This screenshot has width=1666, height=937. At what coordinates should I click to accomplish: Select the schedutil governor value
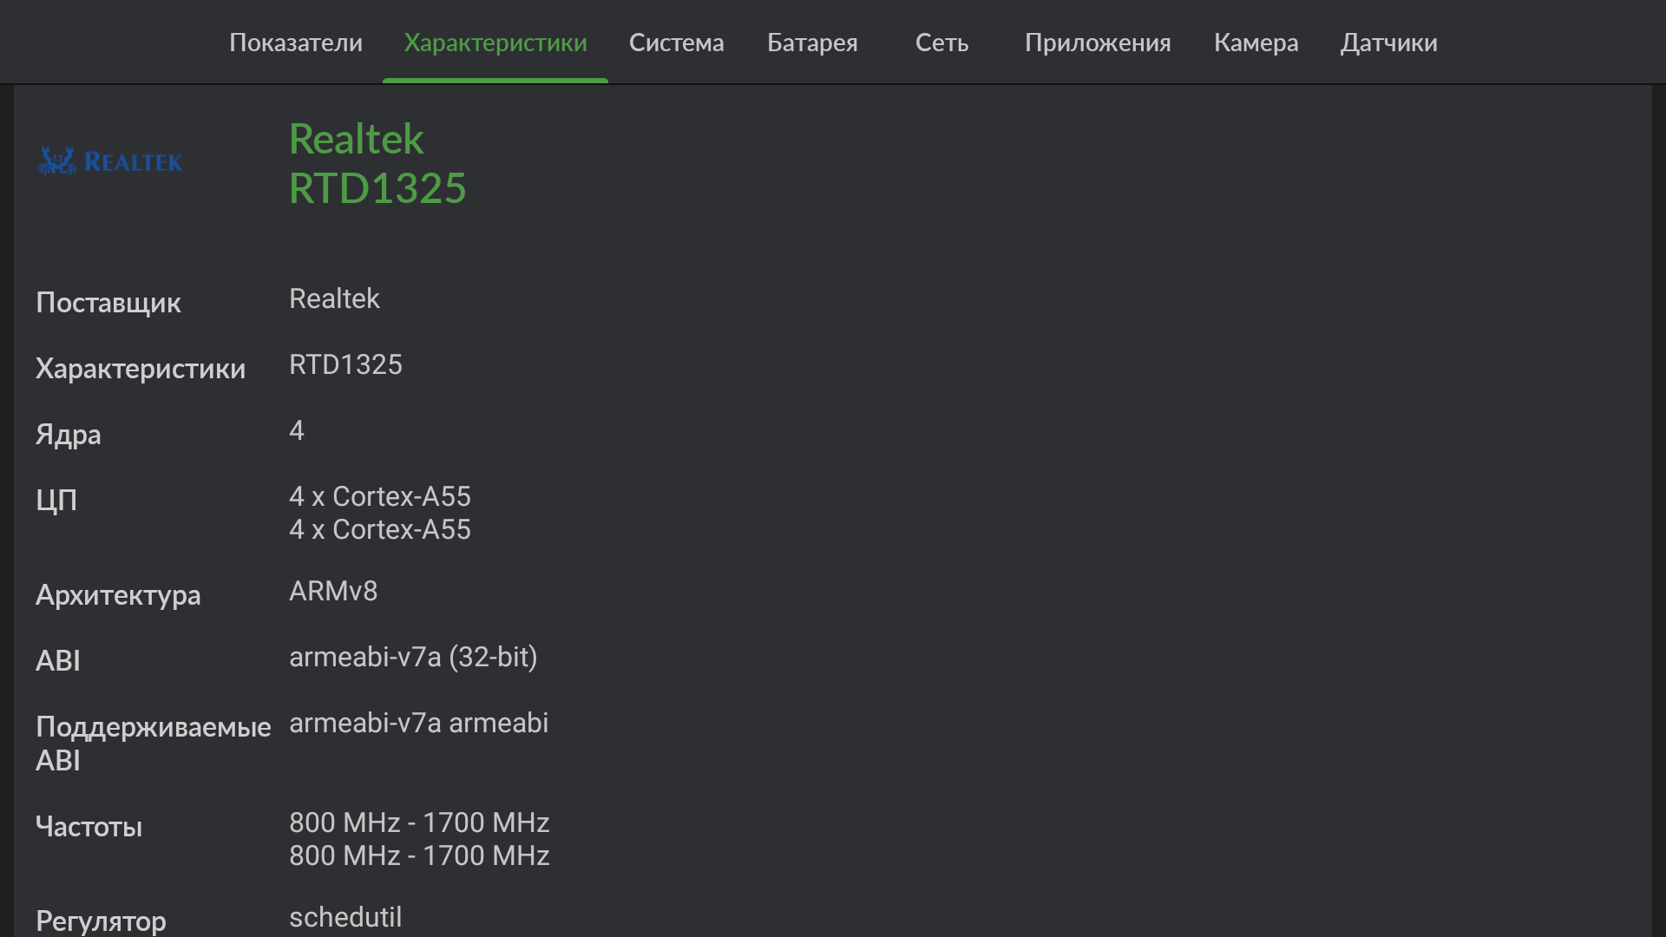tap(345, 917)
